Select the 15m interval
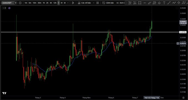Image resolution: width=188 pixels, height=100 pixels. [x=34, y=3]
